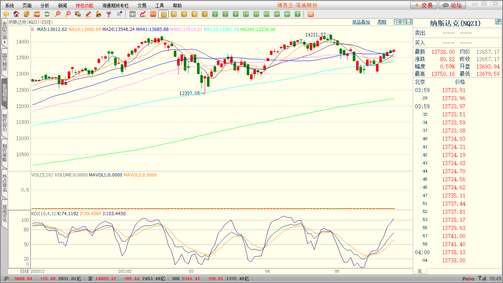Open the 商品叠加 link

coord(361,22)
